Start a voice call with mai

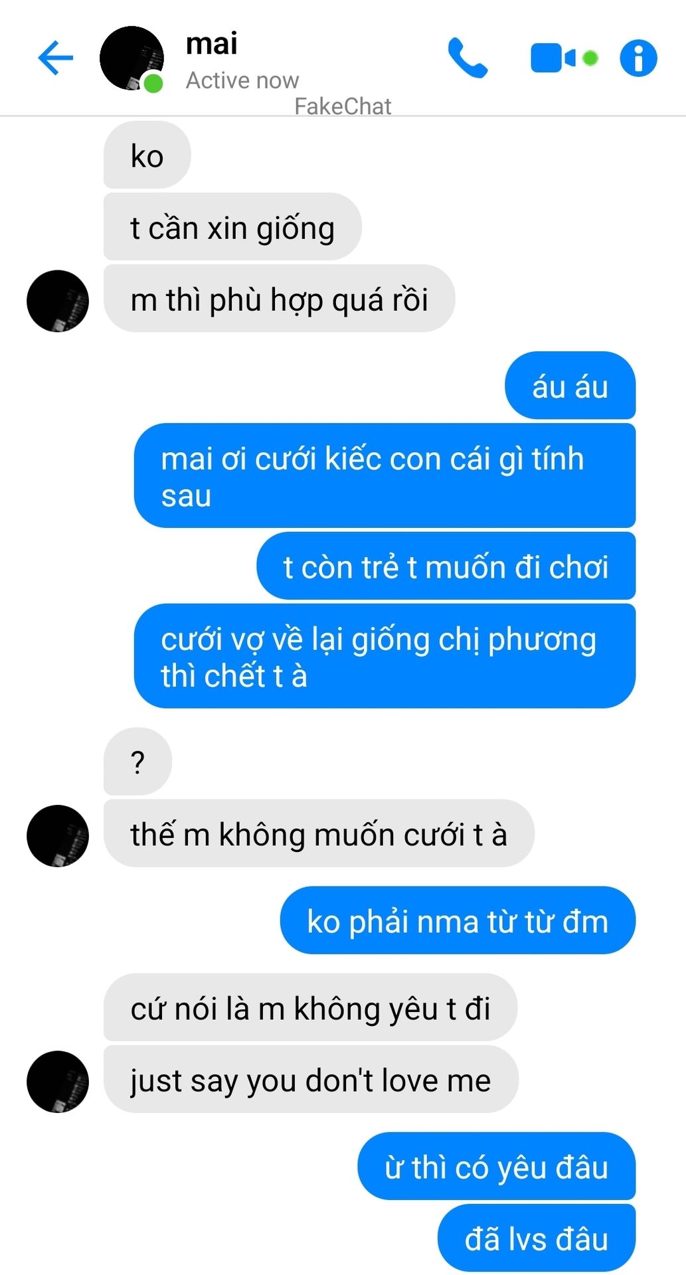[x=468, y=58]
